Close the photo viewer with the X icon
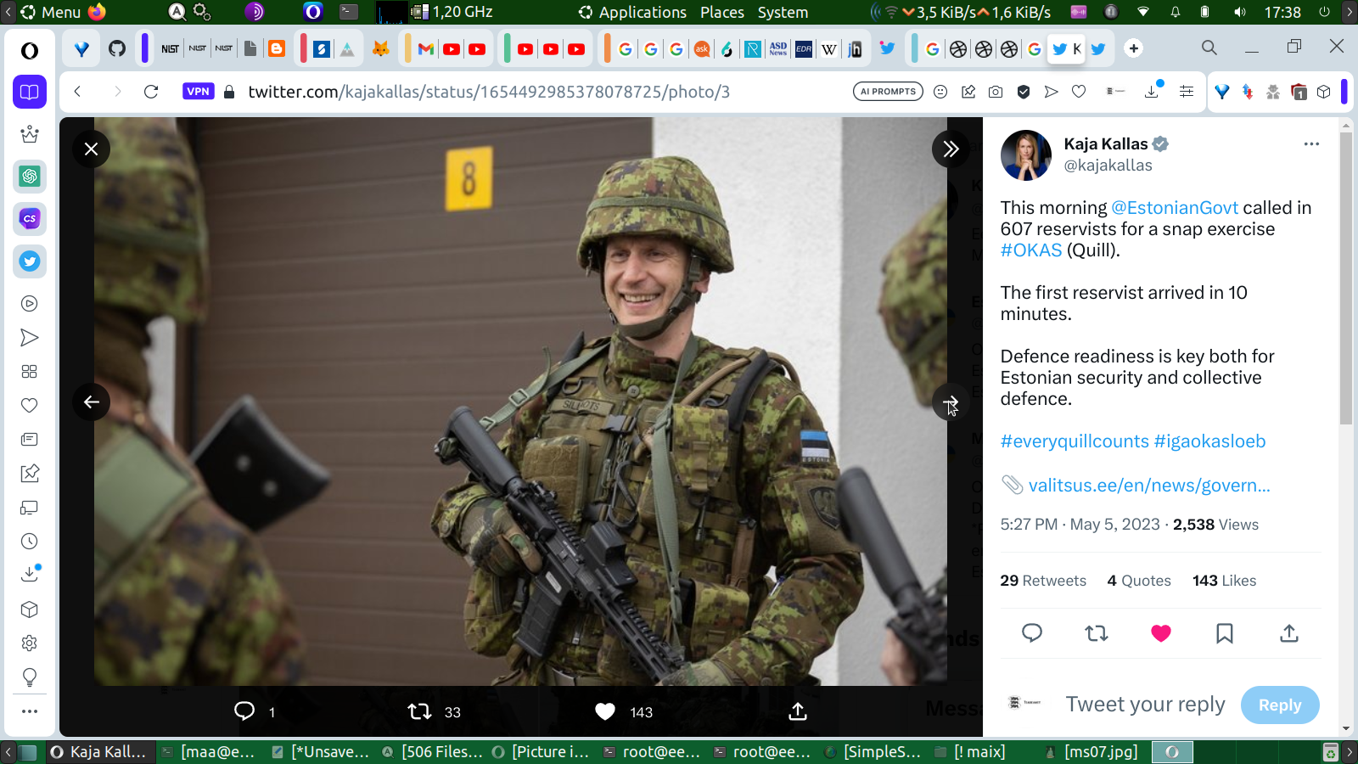1358x764 pixels. (x=91, y=149)
